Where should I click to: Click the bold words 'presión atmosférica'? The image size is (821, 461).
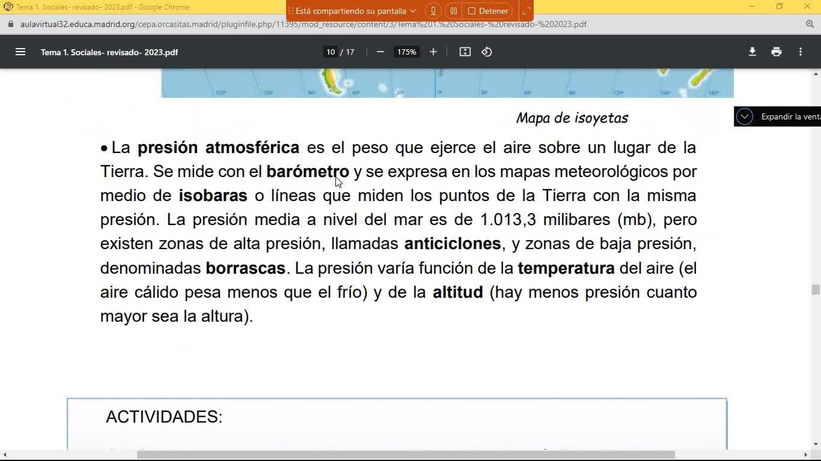(218, 148)
